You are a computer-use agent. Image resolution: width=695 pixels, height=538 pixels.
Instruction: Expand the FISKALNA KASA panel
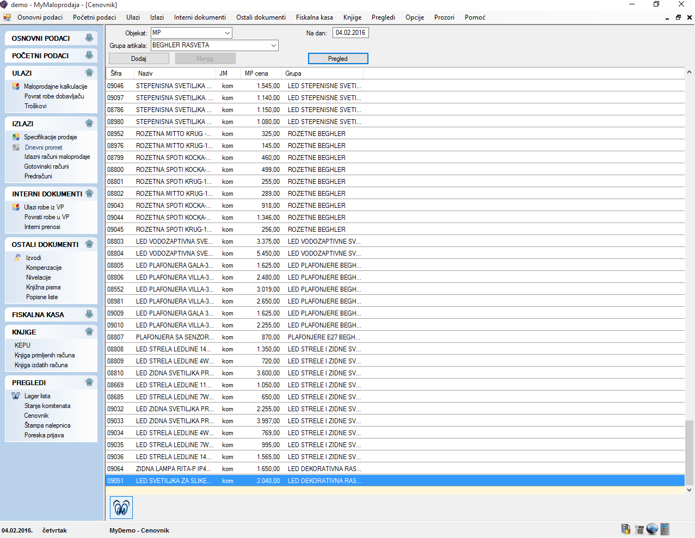[x=89, y=314]
